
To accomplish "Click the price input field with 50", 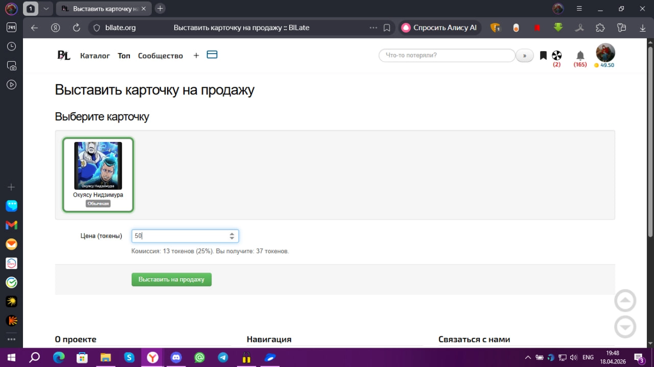I will [x=185, y=236].
